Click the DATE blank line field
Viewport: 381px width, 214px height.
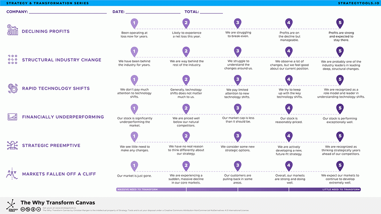153,12
